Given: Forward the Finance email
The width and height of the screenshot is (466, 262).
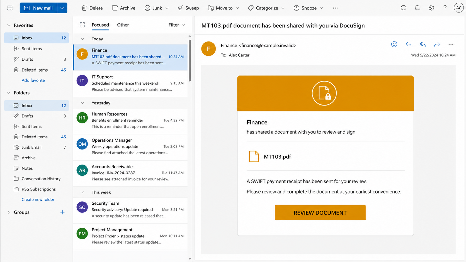Looking at the screenshot, I should point(437,44).
